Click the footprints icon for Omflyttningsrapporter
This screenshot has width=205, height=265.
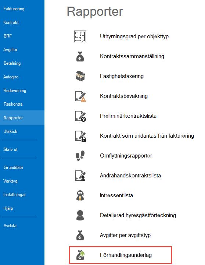coord(80,156)
